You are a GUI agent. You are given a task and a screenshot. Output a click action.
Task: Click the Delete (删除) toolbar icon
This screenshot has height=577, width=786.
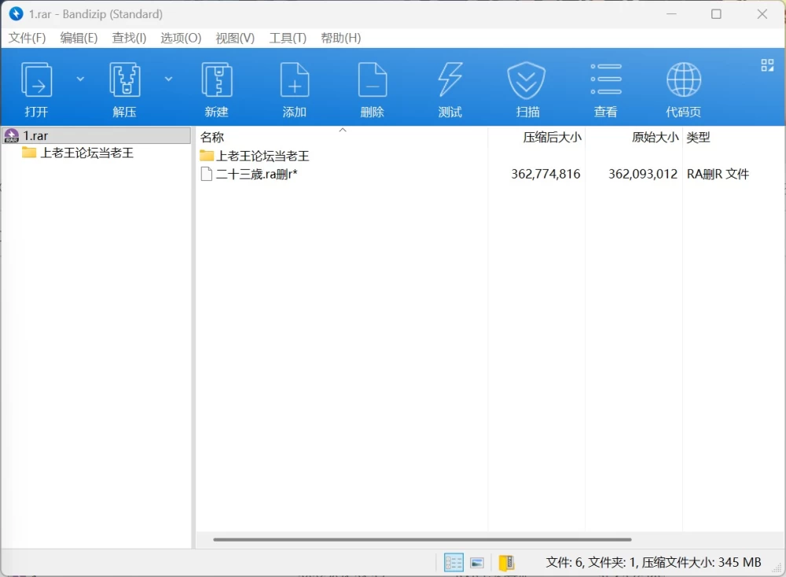click(x=373, y=80)
